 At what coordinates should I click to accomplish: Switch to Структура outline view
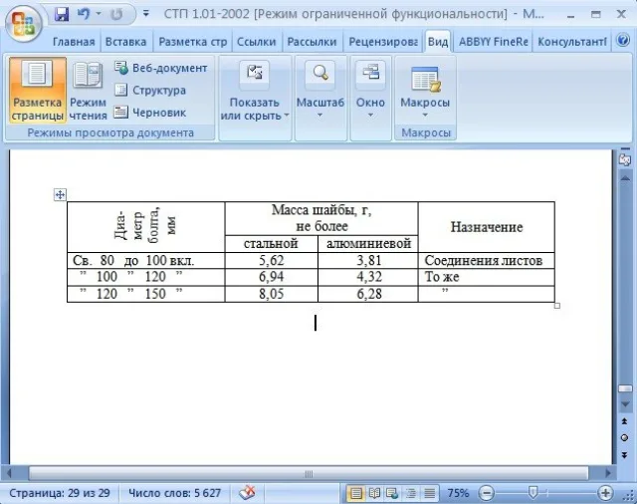coord(150,90)
